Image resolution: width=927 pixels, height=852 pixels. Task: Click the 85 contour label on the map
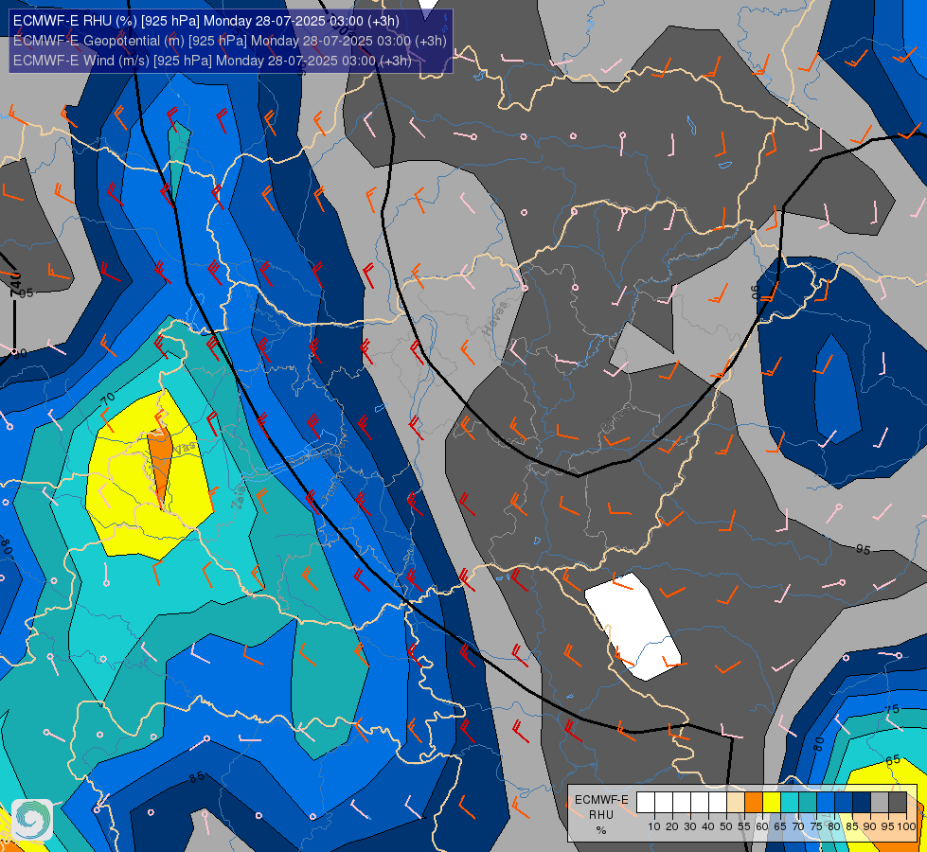(197, 777)
